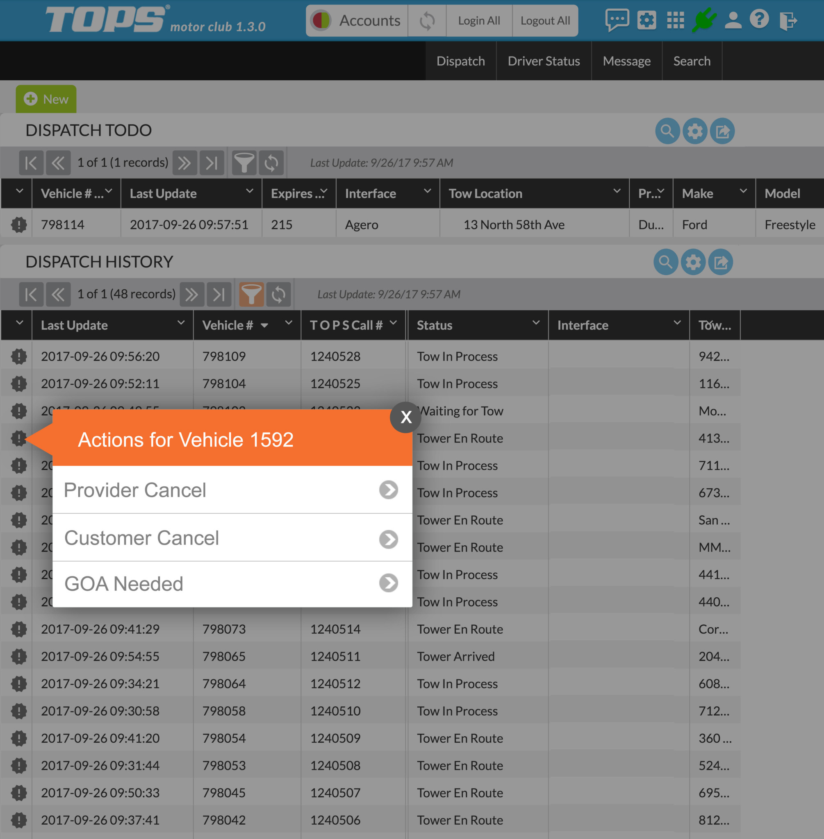Viewport: 824px width, 839px height.
Task: Expand the Vehicle # column dropdown in Dispatch History
Action: click(288, 323)
